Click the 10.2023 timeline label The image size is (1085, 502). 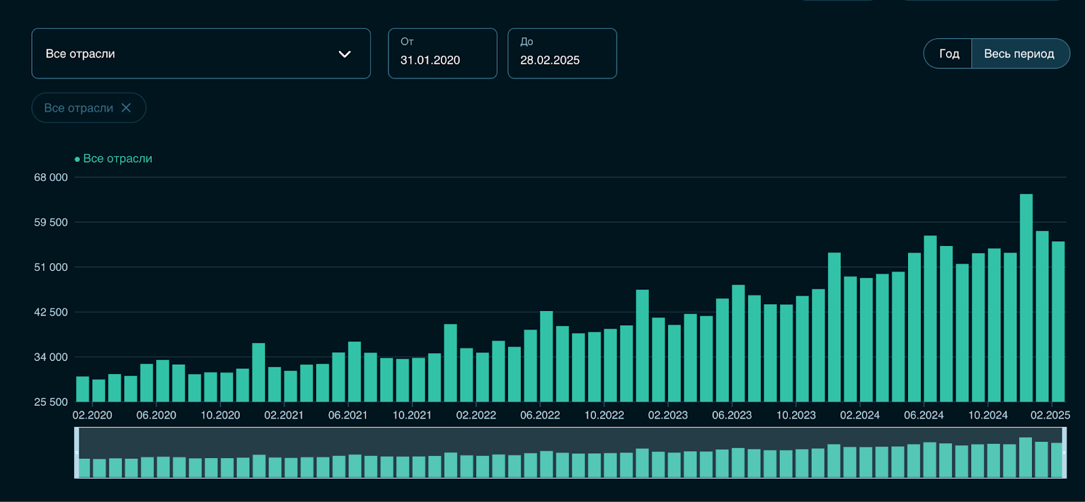(796, 415)
